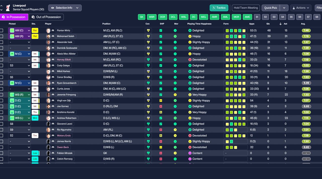
Task: Click Hold Team Meeting
Action: pyautogui.click(x=246, y=8)
